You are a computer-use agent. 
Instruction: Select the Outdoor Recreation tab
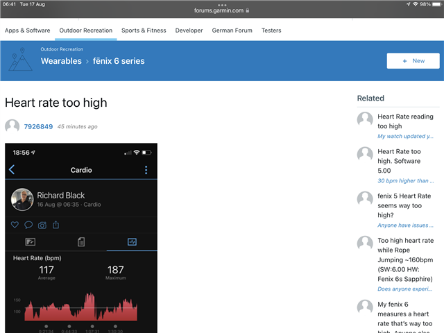coord(86,31)
